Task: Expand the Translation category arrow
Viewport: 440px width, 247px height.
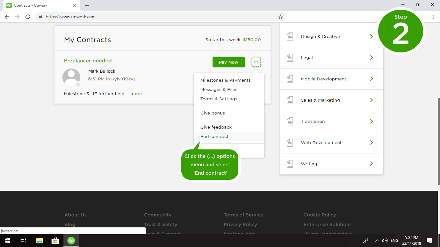Action: [x=371, y=121]
